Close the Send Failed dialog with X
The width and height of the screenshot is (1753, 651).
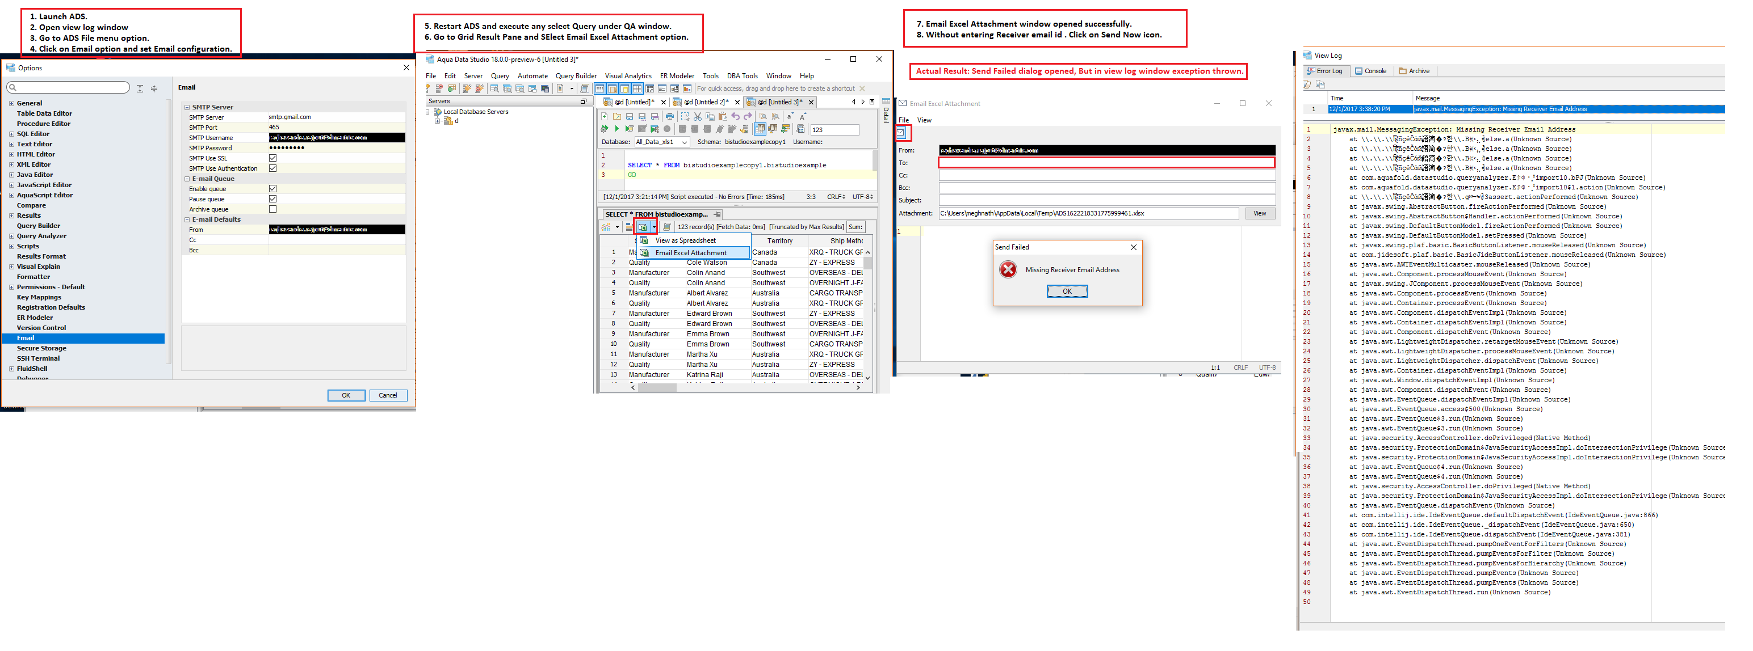pyautogui.click(x=1133, y=247)
